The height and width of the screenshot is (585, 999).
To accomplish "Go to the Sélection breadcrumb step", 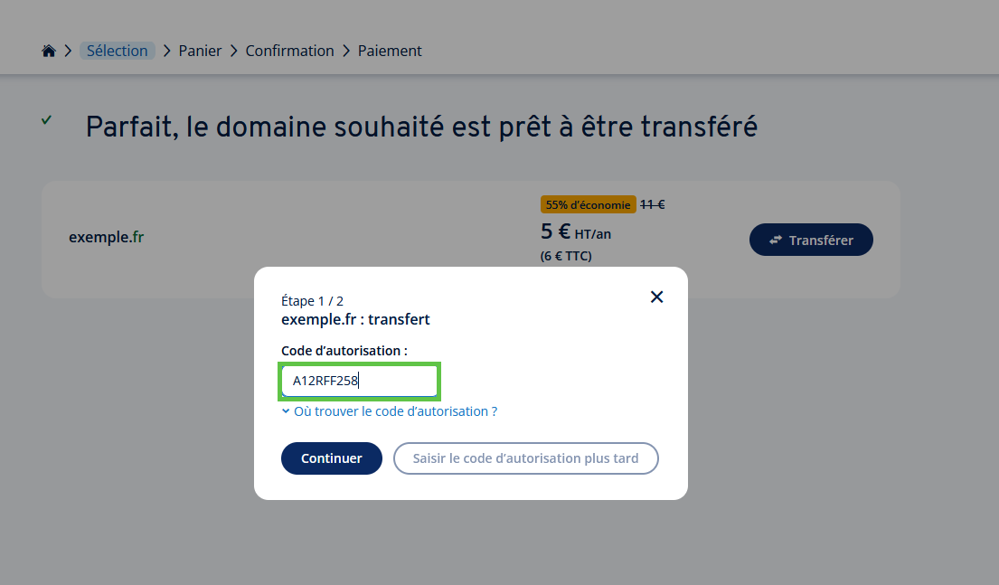I will [x=118, y=52].
